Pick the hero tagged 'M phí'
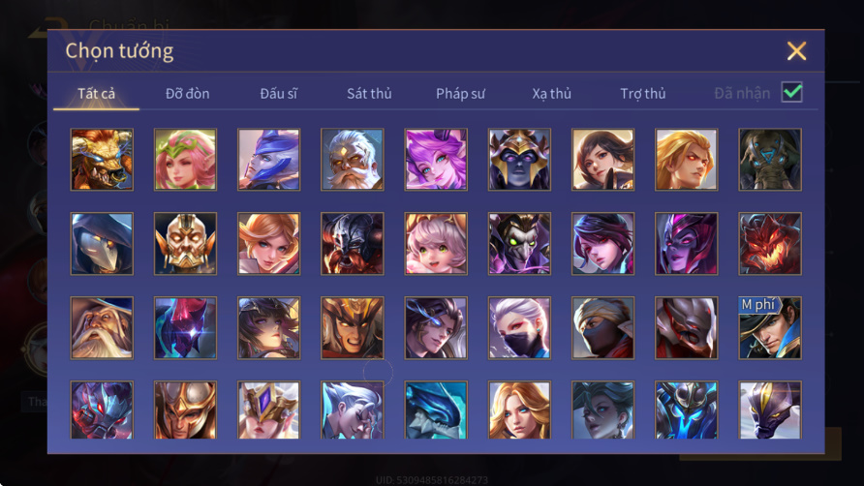 770,328
